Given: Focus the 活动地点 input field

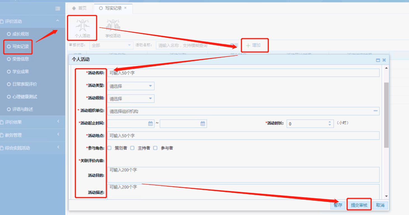Looking at the screenshot, I should click(x=243, y=136).
